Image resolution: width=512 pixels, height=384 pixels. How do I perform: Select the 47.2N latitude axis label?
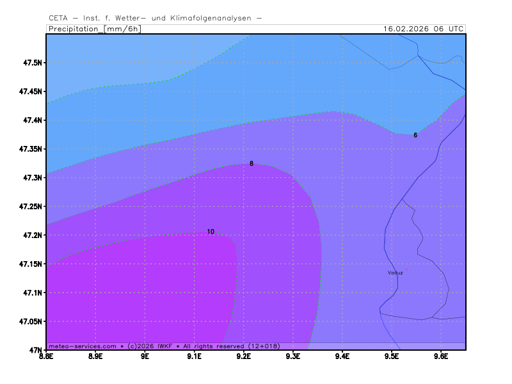tap(33, 235)
